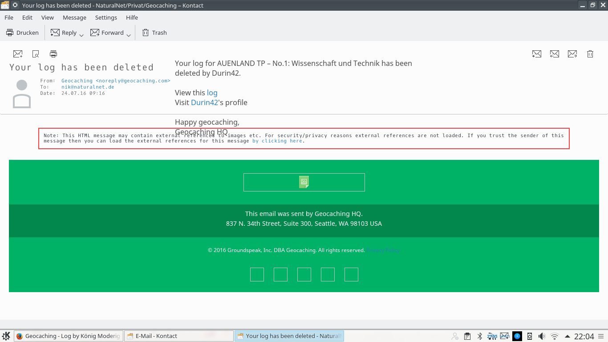Open the Wi-Fi network tray icon
This screenshot has width=608, height=342.
coord(555,336)
